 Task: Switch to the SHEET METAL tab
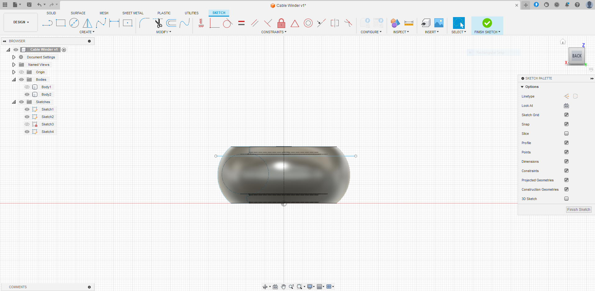[x=133, y=13]
